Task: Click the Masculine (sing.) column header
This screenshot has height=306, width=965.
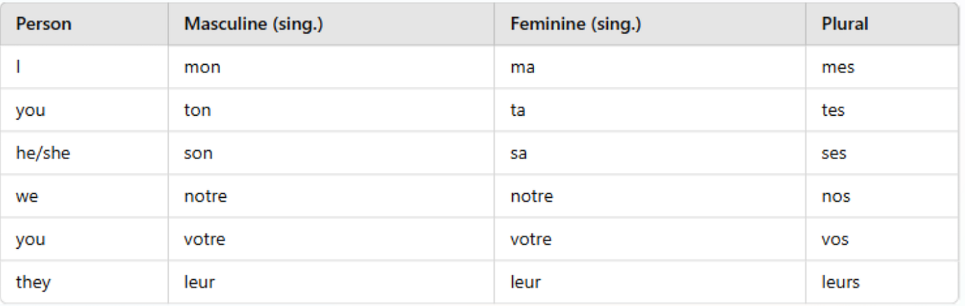Action: pos(331,24)
